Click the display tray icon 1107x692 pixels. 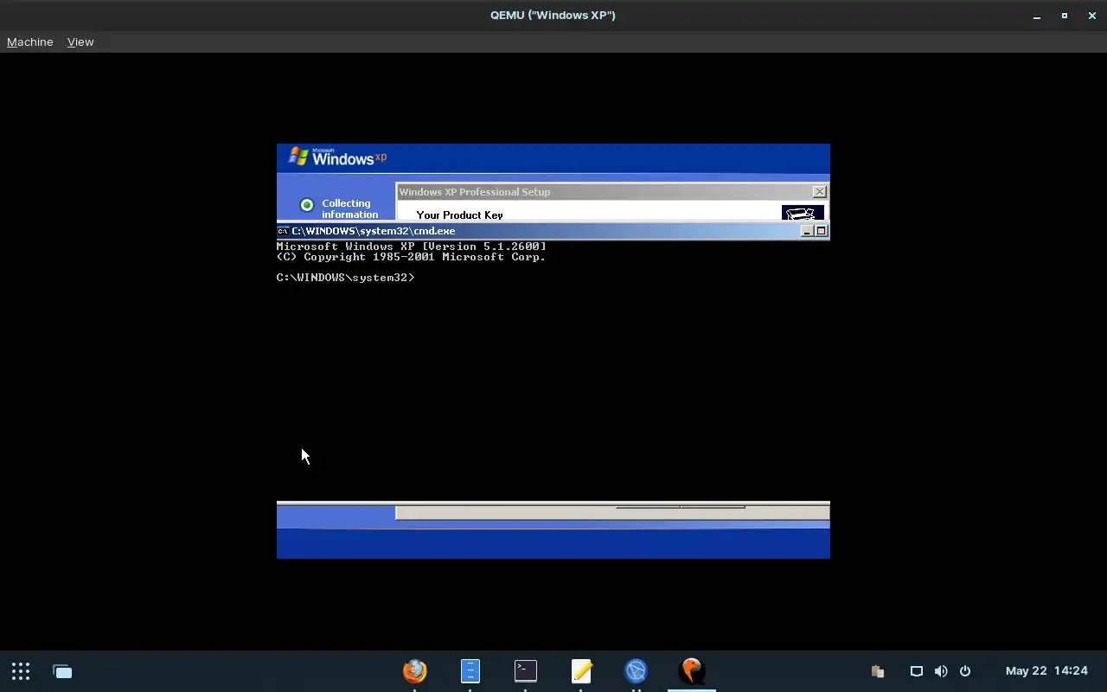tap(917, 671)
